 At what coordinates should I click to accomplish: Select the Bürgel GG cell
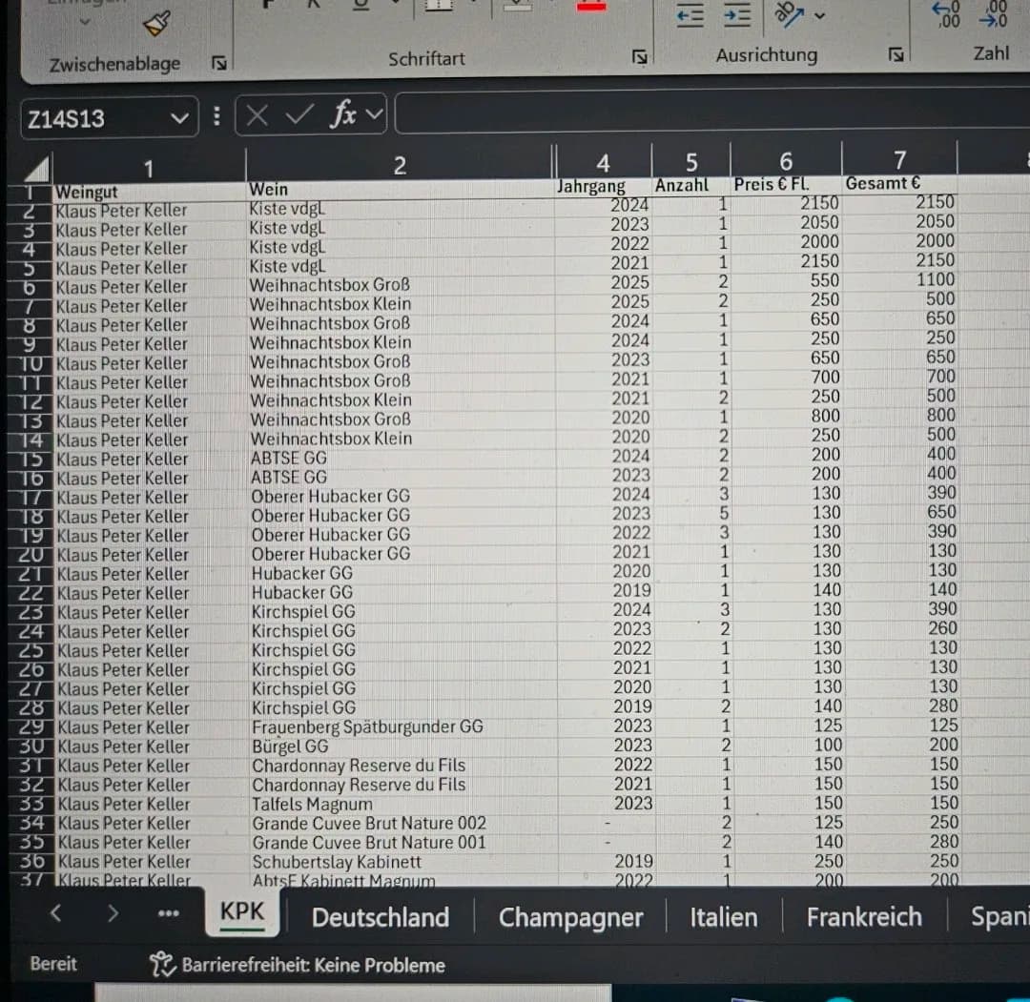point(404,746)
